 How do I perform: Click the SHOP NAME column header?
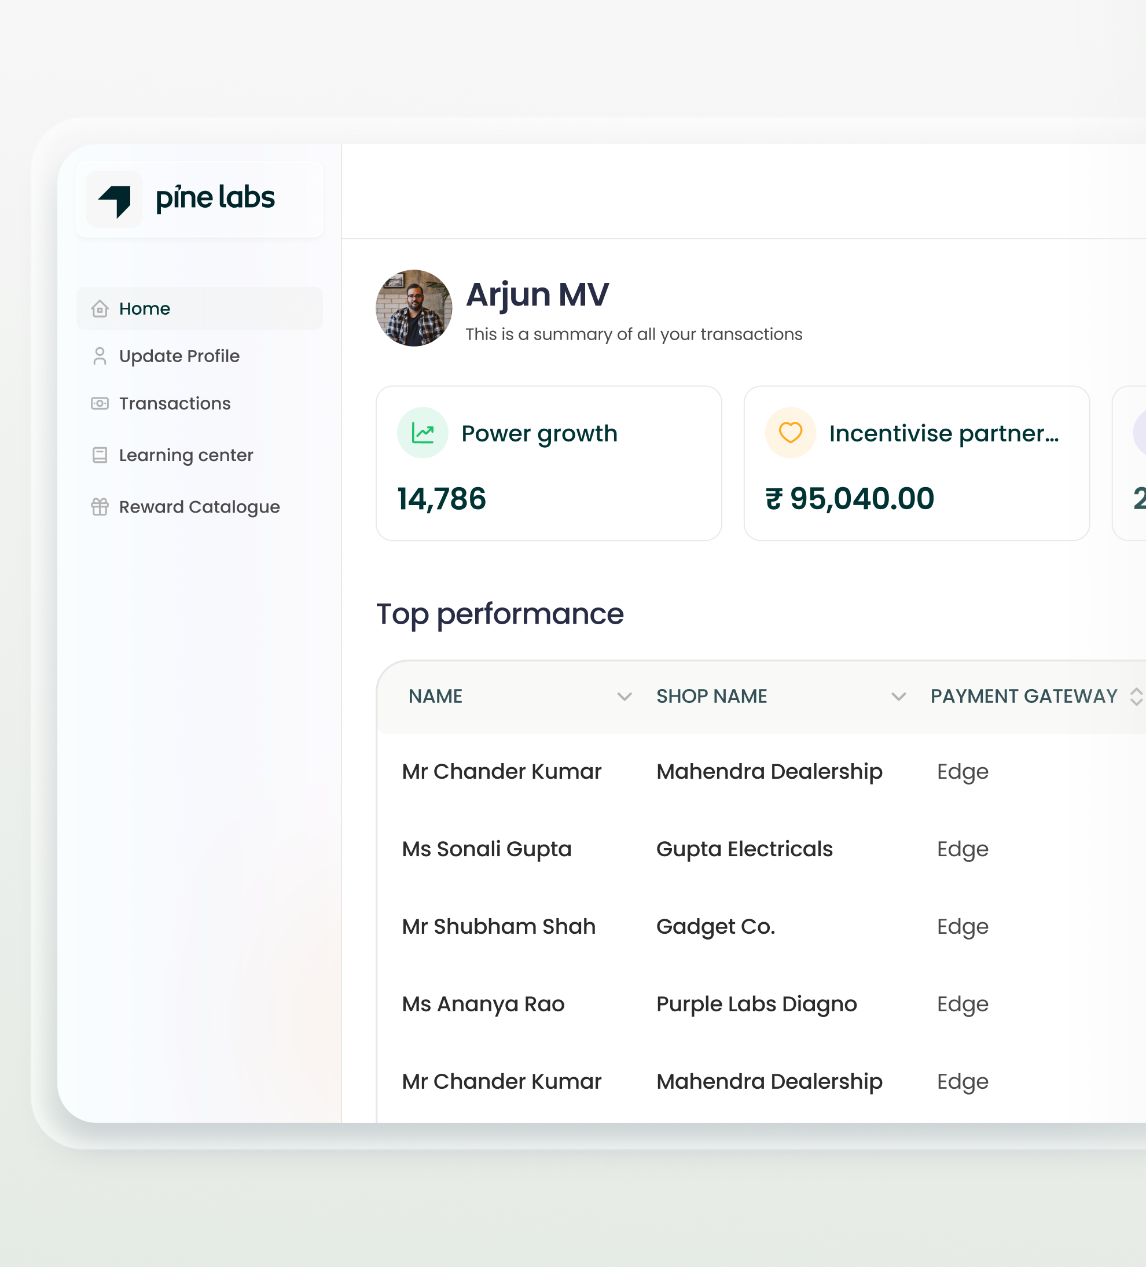click(711, 697)
